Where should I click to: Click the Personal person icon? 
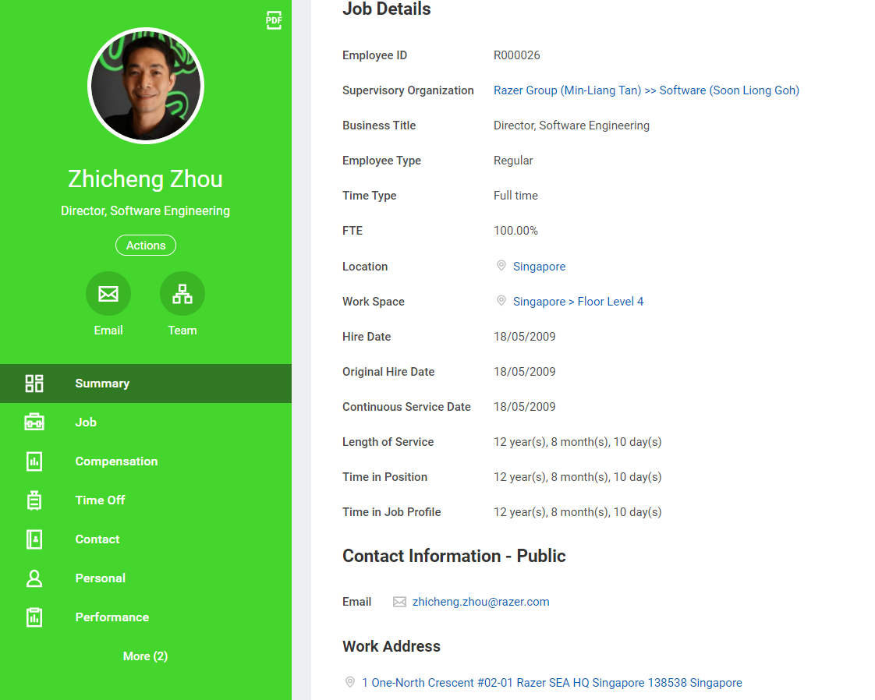coord(34,578)
